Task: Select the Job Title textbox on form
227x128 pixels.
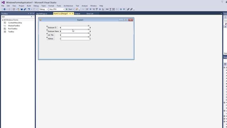Action: point(75,35)
